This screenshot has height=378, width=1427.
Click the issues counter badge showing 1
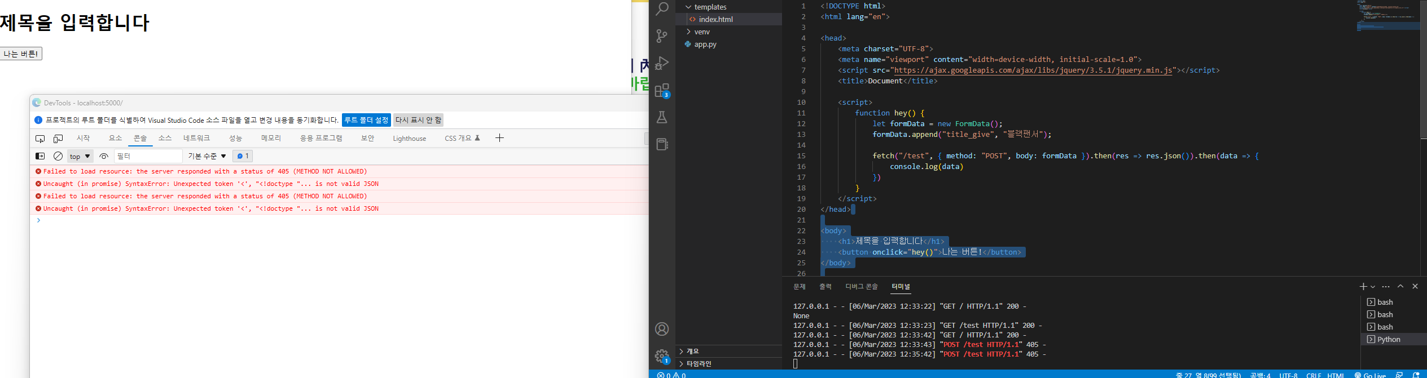(x=243, y=156)
